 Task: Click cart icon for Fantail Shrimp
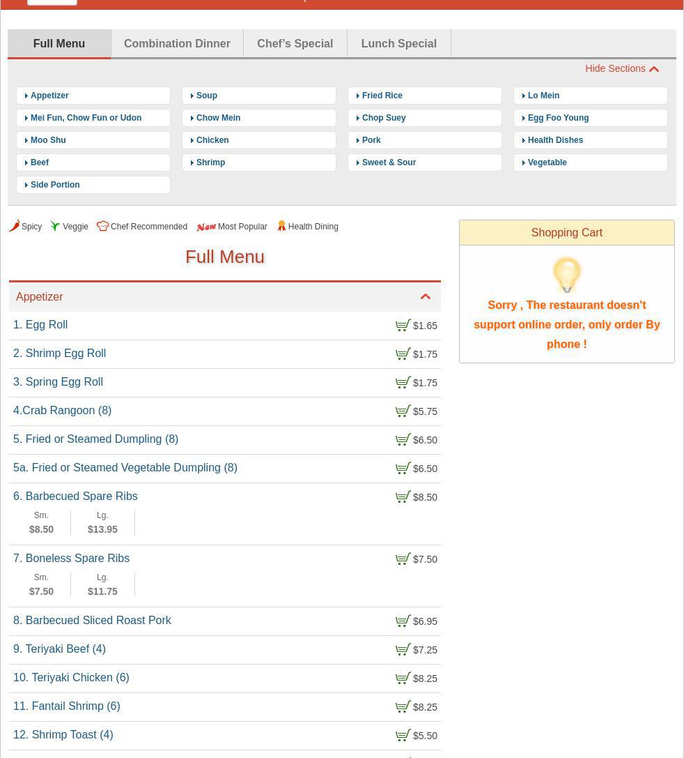(403, 707)
